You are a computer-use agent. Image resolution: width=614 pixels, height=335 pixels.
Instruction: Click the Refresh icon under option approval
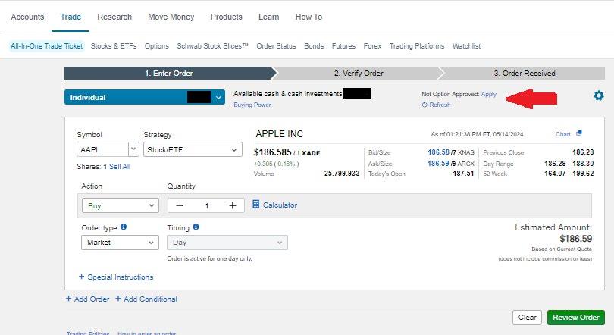tap(424, 105)
